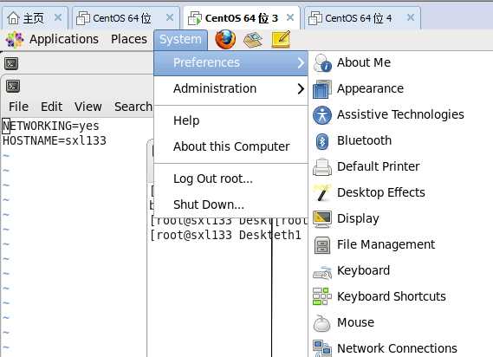This screenshot has height=357, width=493.
Task: Open the Network Connections entry
Action: pyautogui.click(x=386, y=348)
